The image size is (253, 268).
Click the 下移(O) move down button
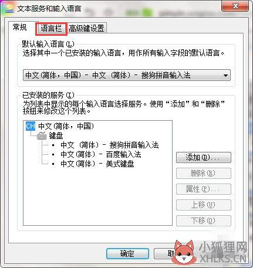click(204, 220)
